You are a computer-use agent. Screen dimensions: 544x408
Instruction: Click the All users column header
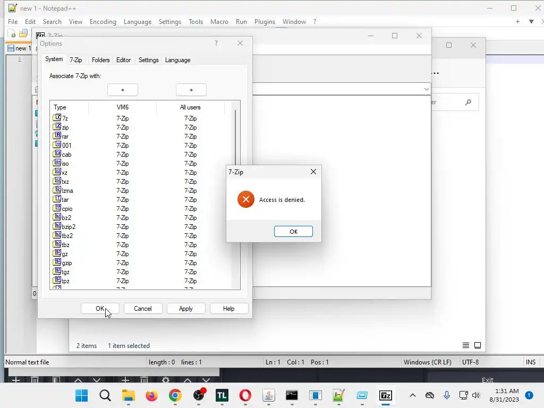pos(190,107)
